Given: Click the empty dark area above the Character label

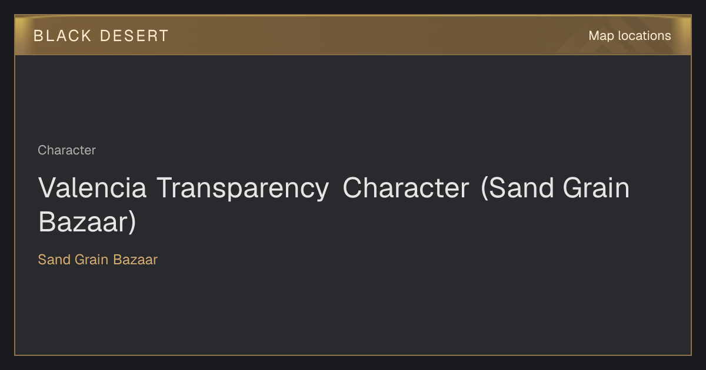Looking at the screenshot, I should pyautogui.click(x=353, y=99).
